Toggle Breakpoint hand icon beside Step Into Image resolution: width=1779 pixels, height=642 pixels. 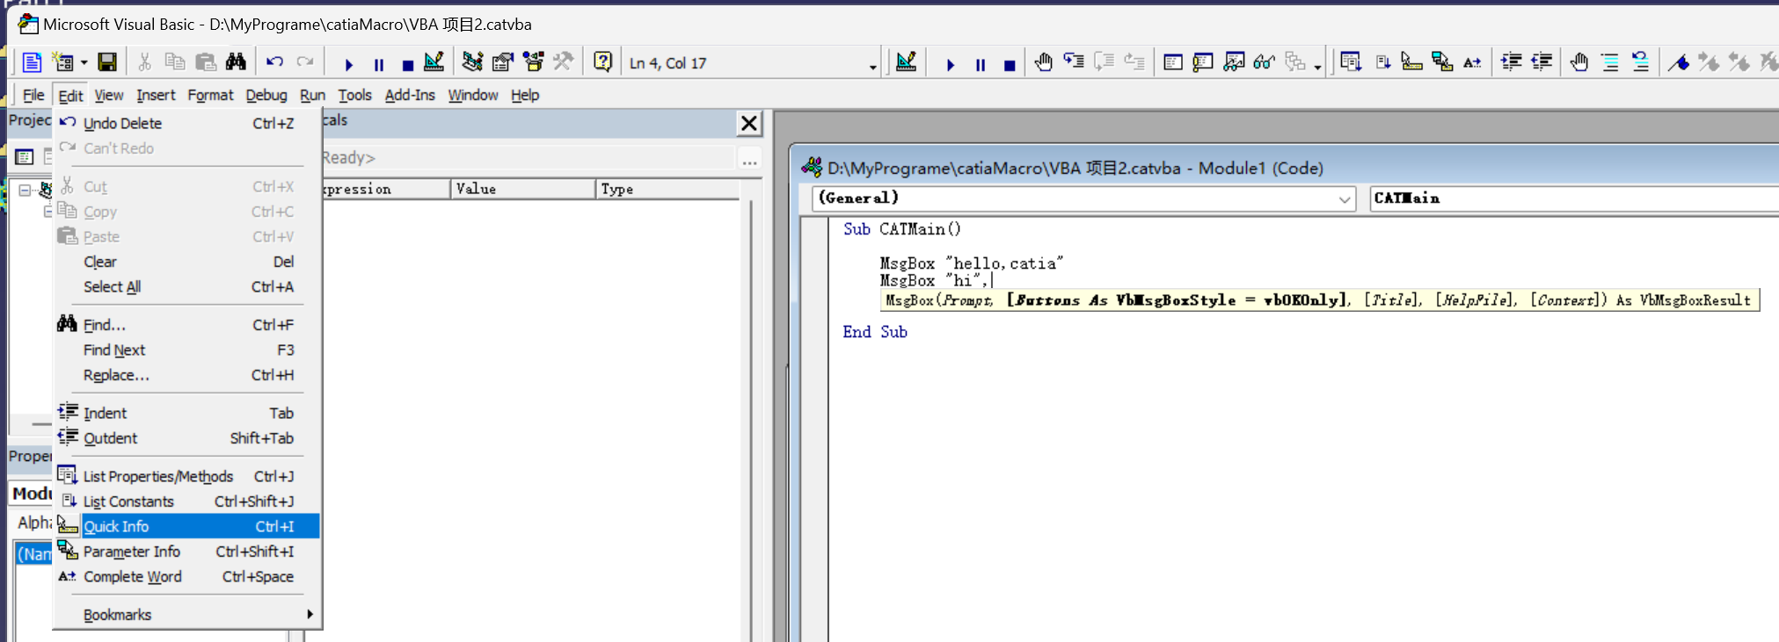point(1044,62)
